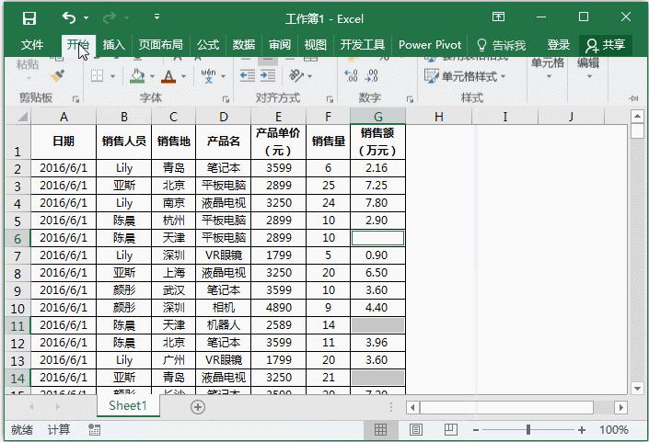This screenshot has width=649, height=442.
Task: Select the Format Painter brush icon
Action: [x=57, y=76]
